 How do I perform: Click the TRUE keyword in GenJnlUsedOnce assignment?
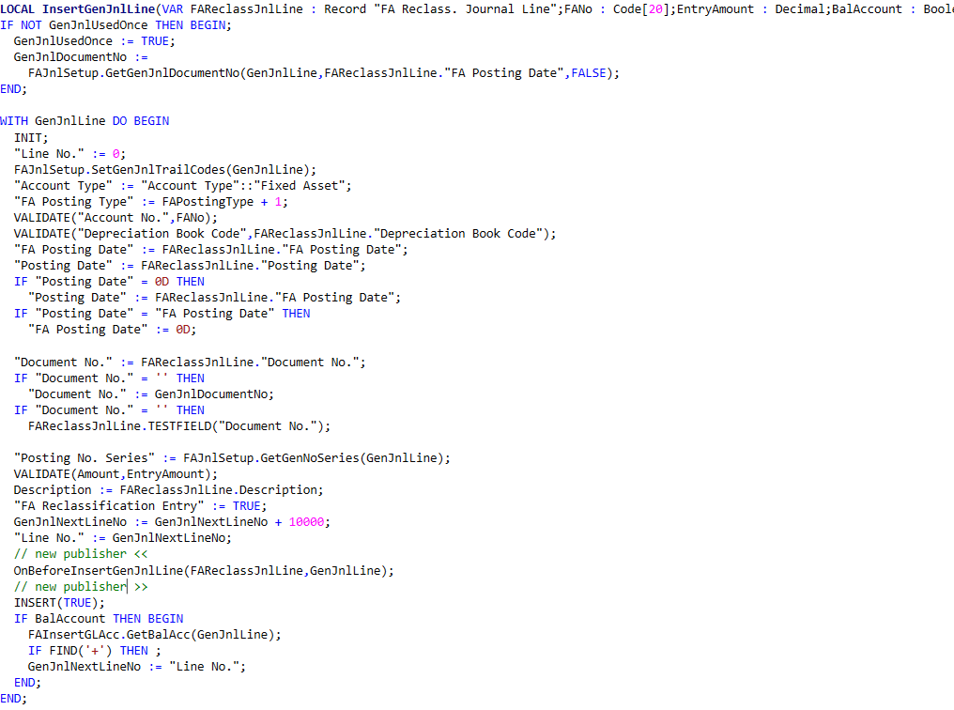click(156, 40)
